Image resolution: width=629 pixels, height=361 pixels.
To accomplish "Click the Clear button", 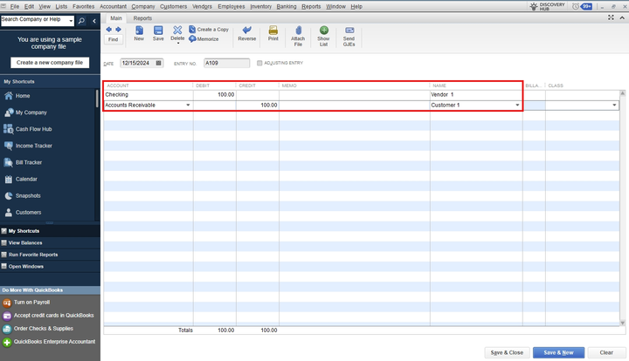I will coord(605,352).
